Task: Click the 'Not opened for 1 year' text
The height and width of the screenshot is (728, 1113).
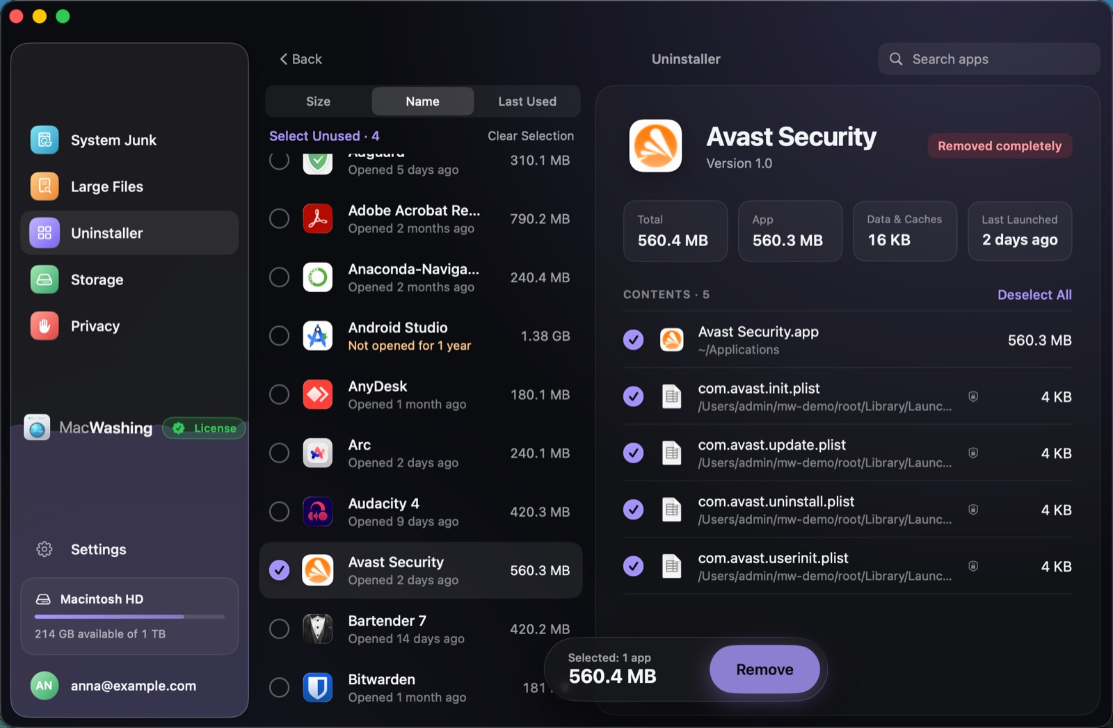Action: [410, 346]
